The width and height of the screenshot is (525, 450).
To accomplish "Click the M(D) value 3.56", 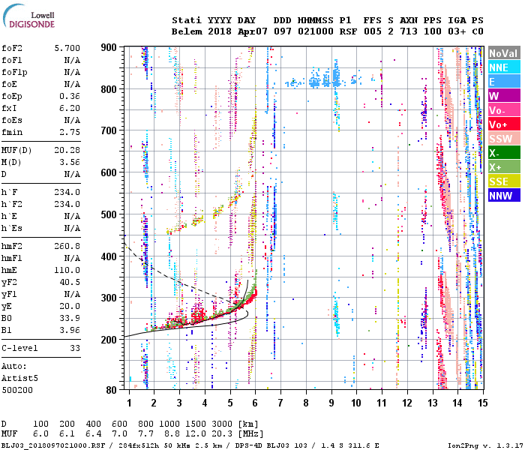I will click(70, 163).
